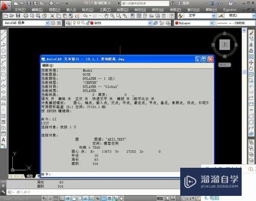This screenshot has width=256, height=201.
Task: Click the Open file icon in standard toolbar
Action: pyautogui.click(x=12, y=16)
